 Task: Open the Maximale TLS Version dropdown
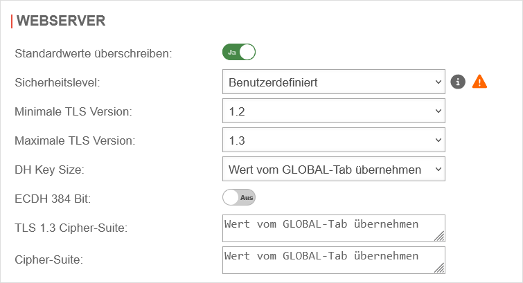click(x=334, y=140)
